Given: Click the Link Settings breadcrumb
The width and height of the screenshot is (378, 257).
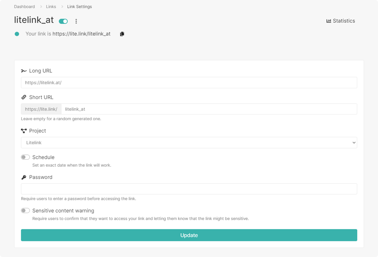Looking at the screenshot, I should [79, 6].
